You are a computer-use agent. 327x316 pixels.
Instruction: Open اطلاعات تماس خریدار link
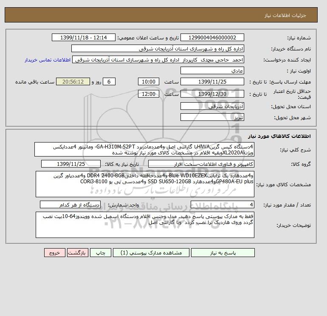click(x=48, y=60)
